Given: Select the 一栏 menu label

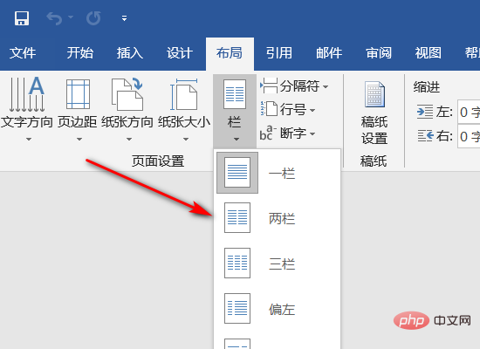Looking at the screenshot, I should [x=282, y=174].
